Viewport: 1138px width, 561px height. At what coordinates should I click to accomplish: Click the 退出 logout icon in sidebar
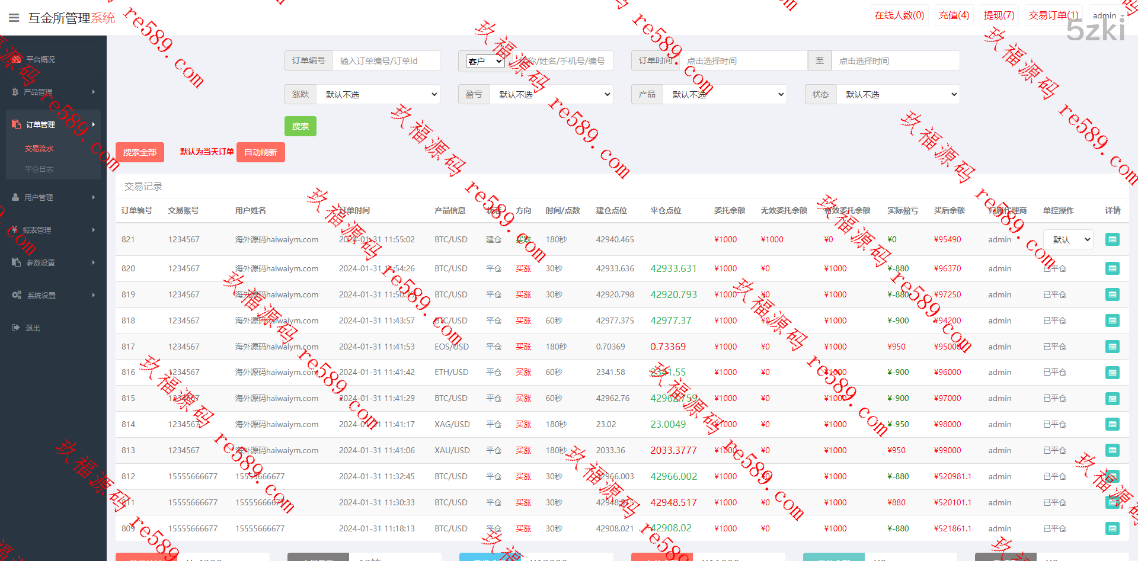(16, 328)
